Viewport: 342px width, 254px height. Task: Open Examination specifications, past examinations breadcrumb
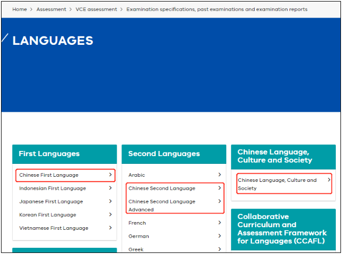click(x=217, y=9)
